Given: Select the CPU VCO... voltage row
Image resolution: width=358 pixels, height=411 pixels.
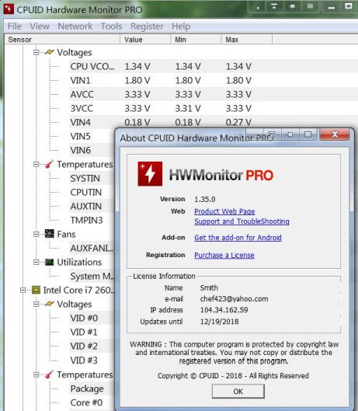Looking at the screenshot, I should [161, 66].
